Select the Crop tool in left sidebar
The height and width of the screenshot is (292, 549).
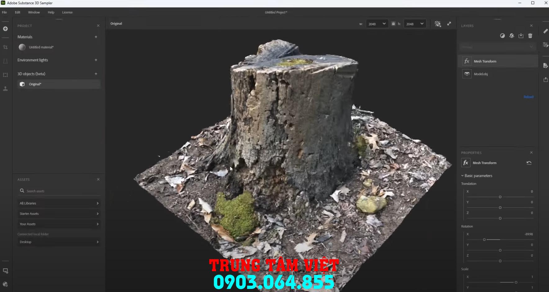5,47
